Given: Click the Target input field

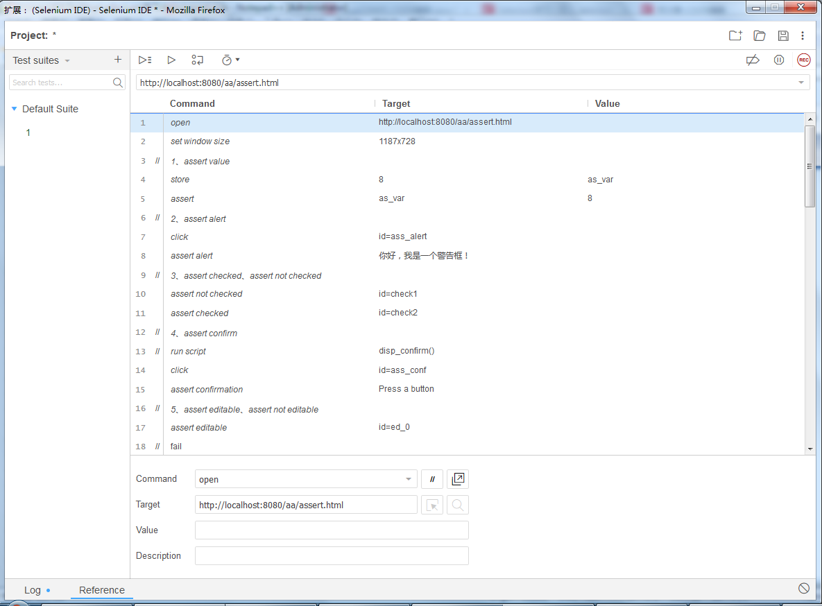Looking at the screenshot, I should [x=306, y=505].
